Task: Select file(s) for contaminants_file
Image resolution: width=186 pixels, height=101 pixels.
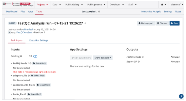Action: tap(43, 85)
